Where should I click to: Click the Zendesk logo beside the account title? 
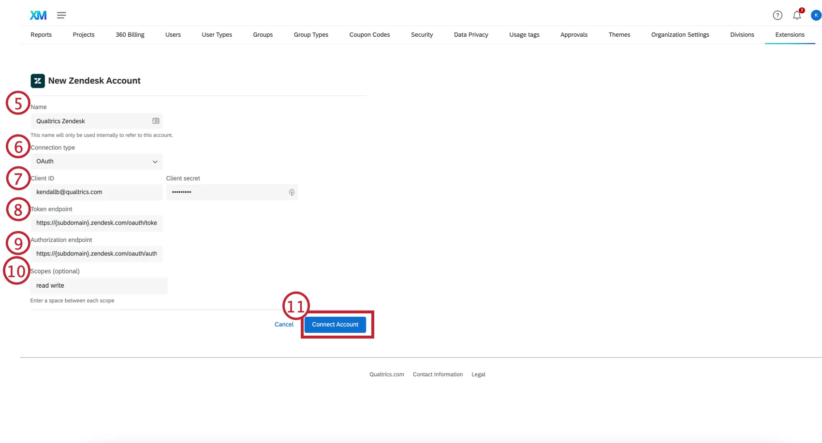[x=37, y=81]
